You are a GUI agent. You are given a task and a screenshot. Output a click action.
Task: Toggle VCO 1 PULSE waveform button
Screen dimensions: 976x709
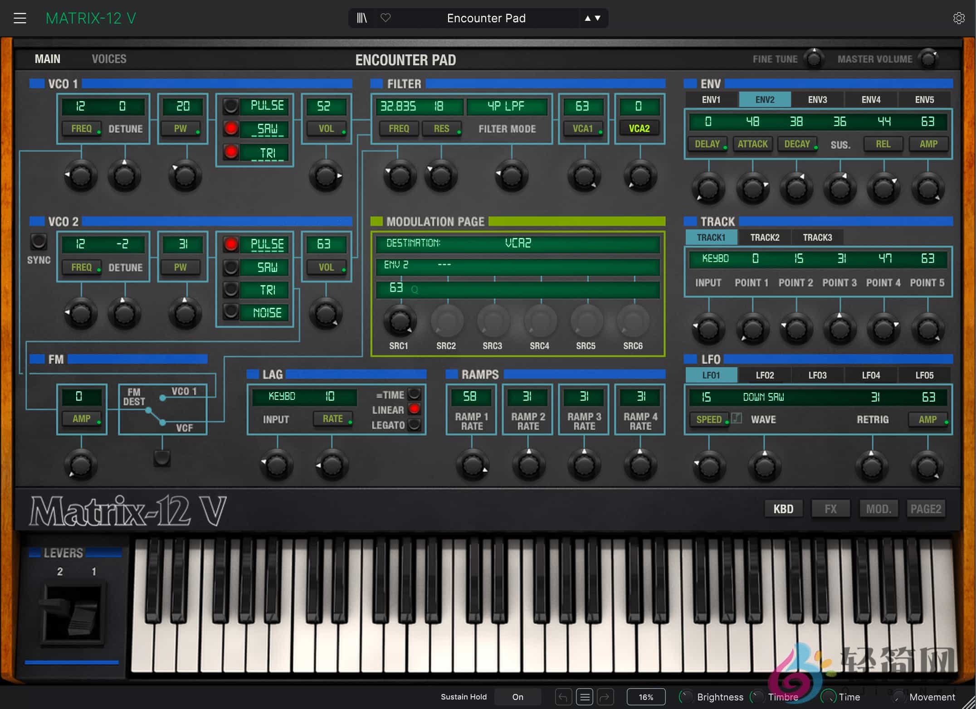point(231,106)
